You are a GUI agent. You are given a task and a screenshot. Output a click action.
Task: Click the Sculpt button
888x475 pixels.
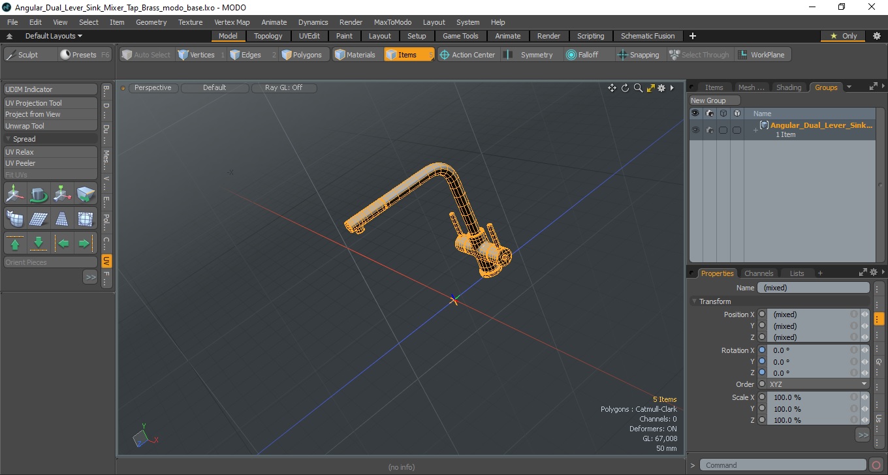[29, 55]
